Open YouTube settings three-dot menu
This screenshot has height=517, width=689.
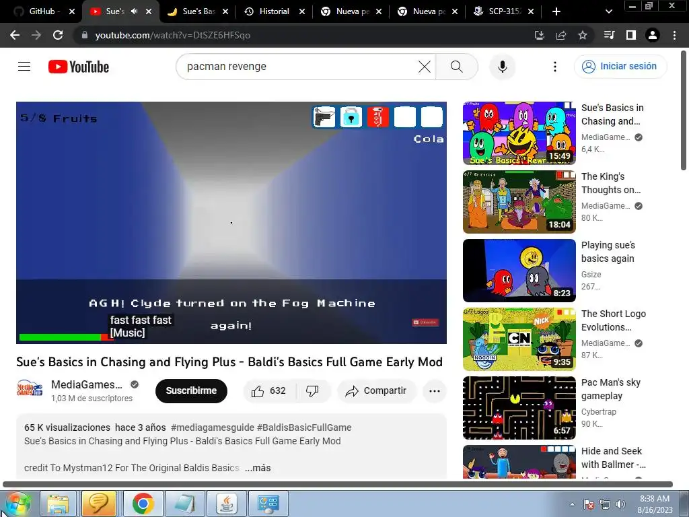(555, 67)
